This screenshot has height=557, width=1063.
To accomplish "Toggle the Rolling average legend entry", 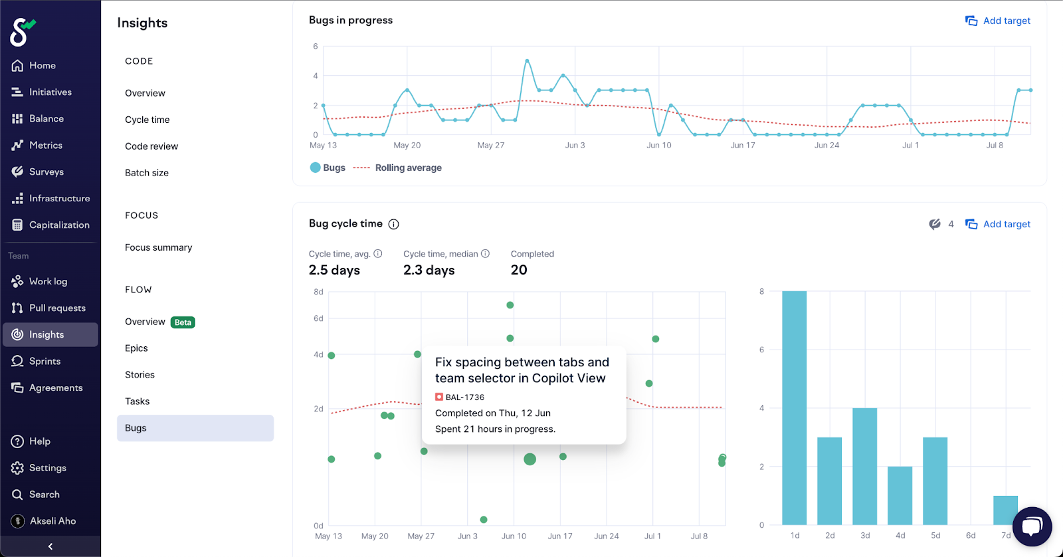I will click(398, 168).
